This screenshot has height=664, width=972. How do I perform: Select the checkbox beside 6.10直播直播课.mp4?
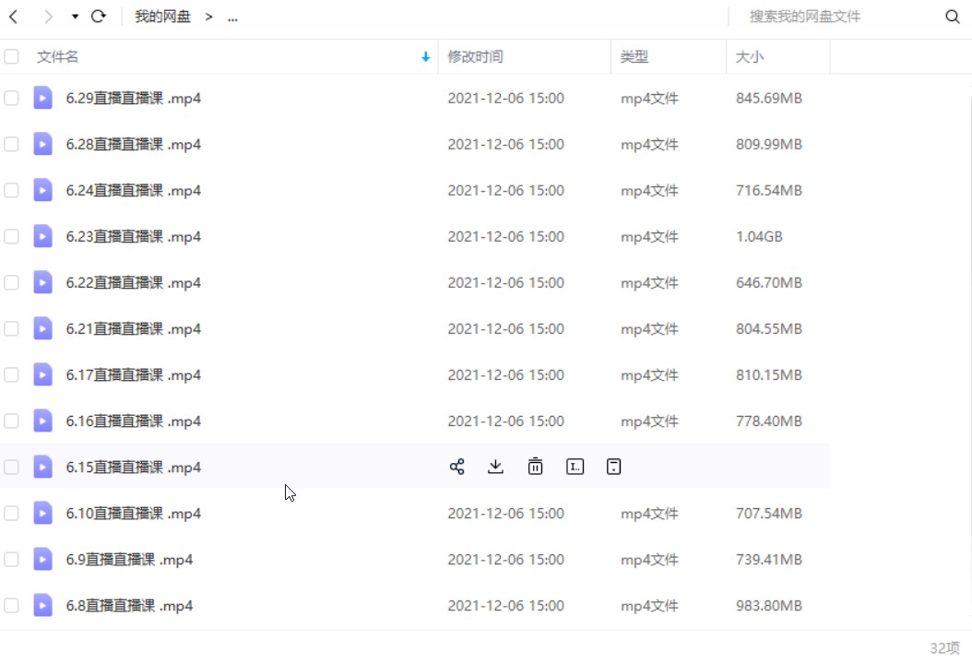point(11,513)
